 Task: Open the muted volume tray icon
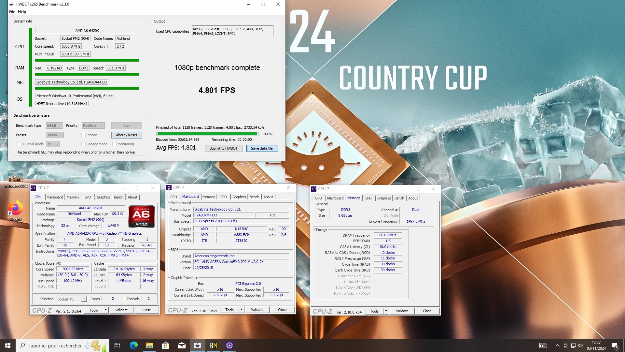tap(580, 345)
